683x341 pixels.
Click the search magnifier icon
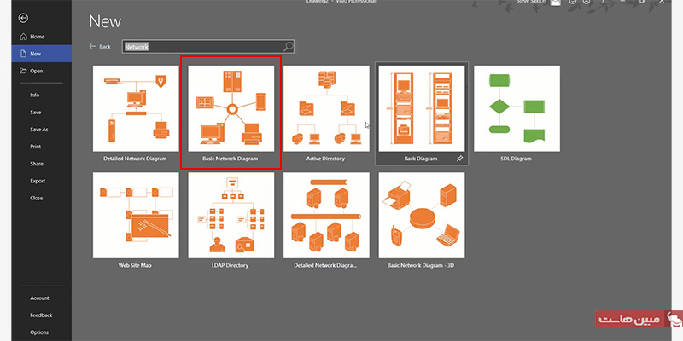(289, 47)
